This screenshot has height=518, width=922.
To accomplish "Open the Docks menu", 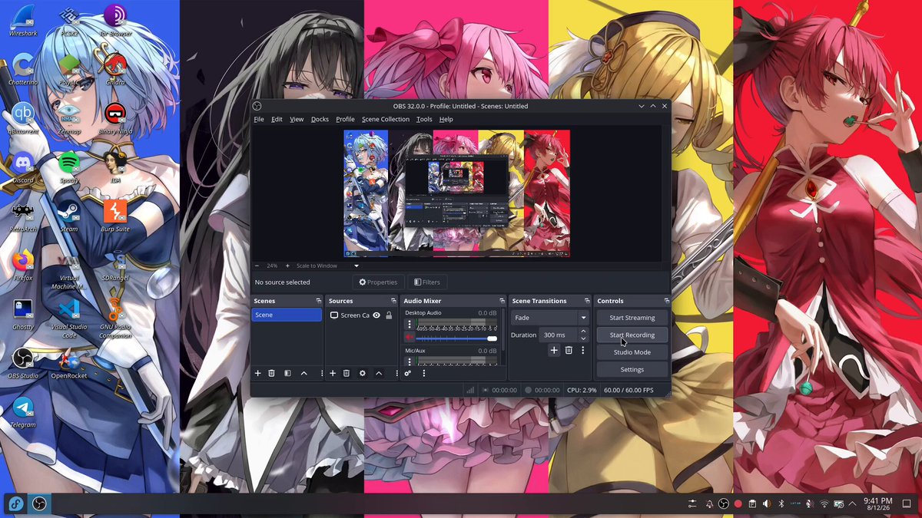I will coord(320,119).
